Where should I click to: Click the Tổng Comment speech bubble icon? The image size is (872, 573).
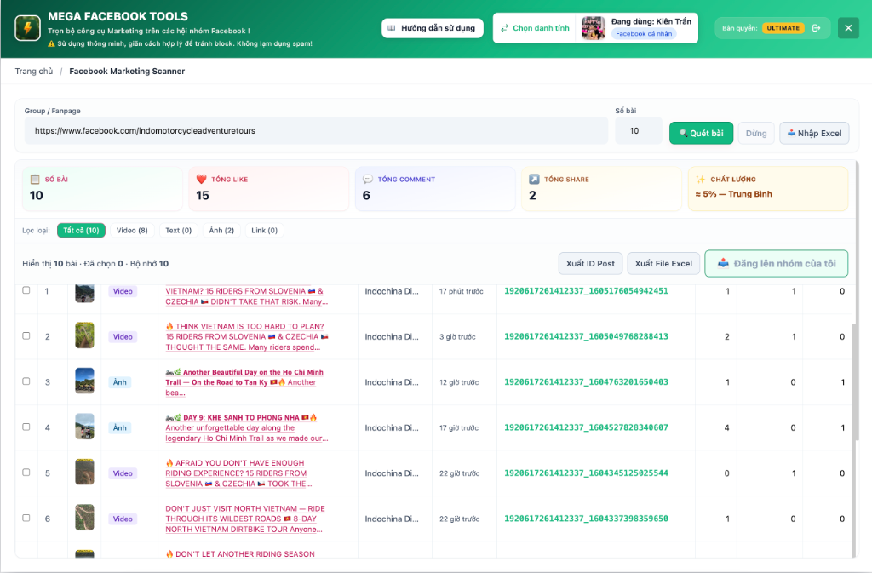coord(368,179)
